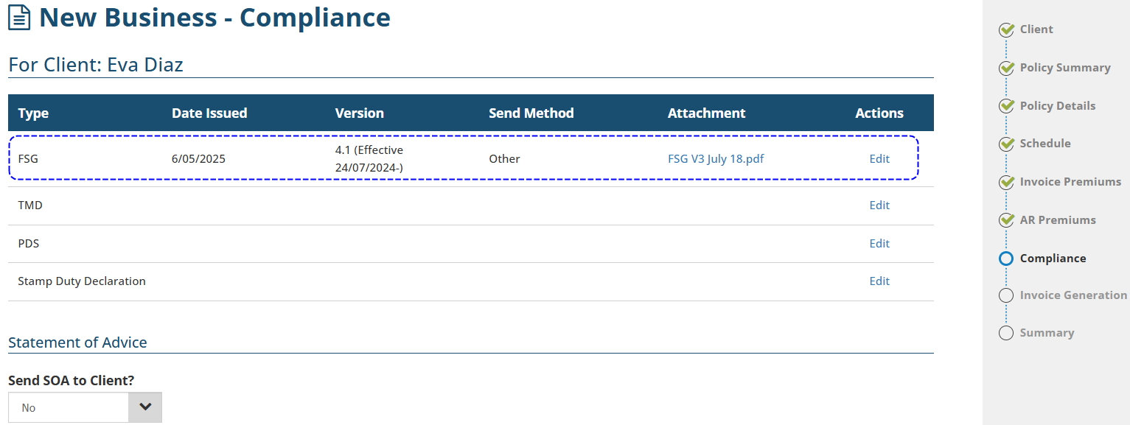This screenshot has width=1130, height=425.
Task: Click the AR Premiums checkmark icon
Action: (1006, 220)
